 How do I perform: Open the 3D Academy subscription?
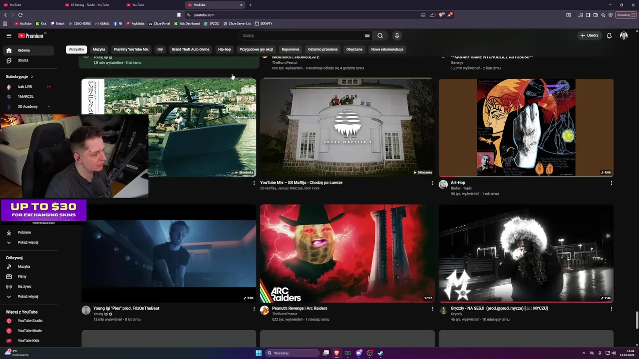pos(29,107)
